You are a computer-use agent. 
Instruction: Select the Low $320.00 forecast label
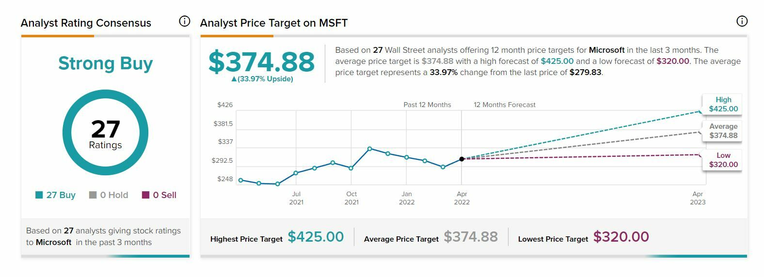pos(723,160)
